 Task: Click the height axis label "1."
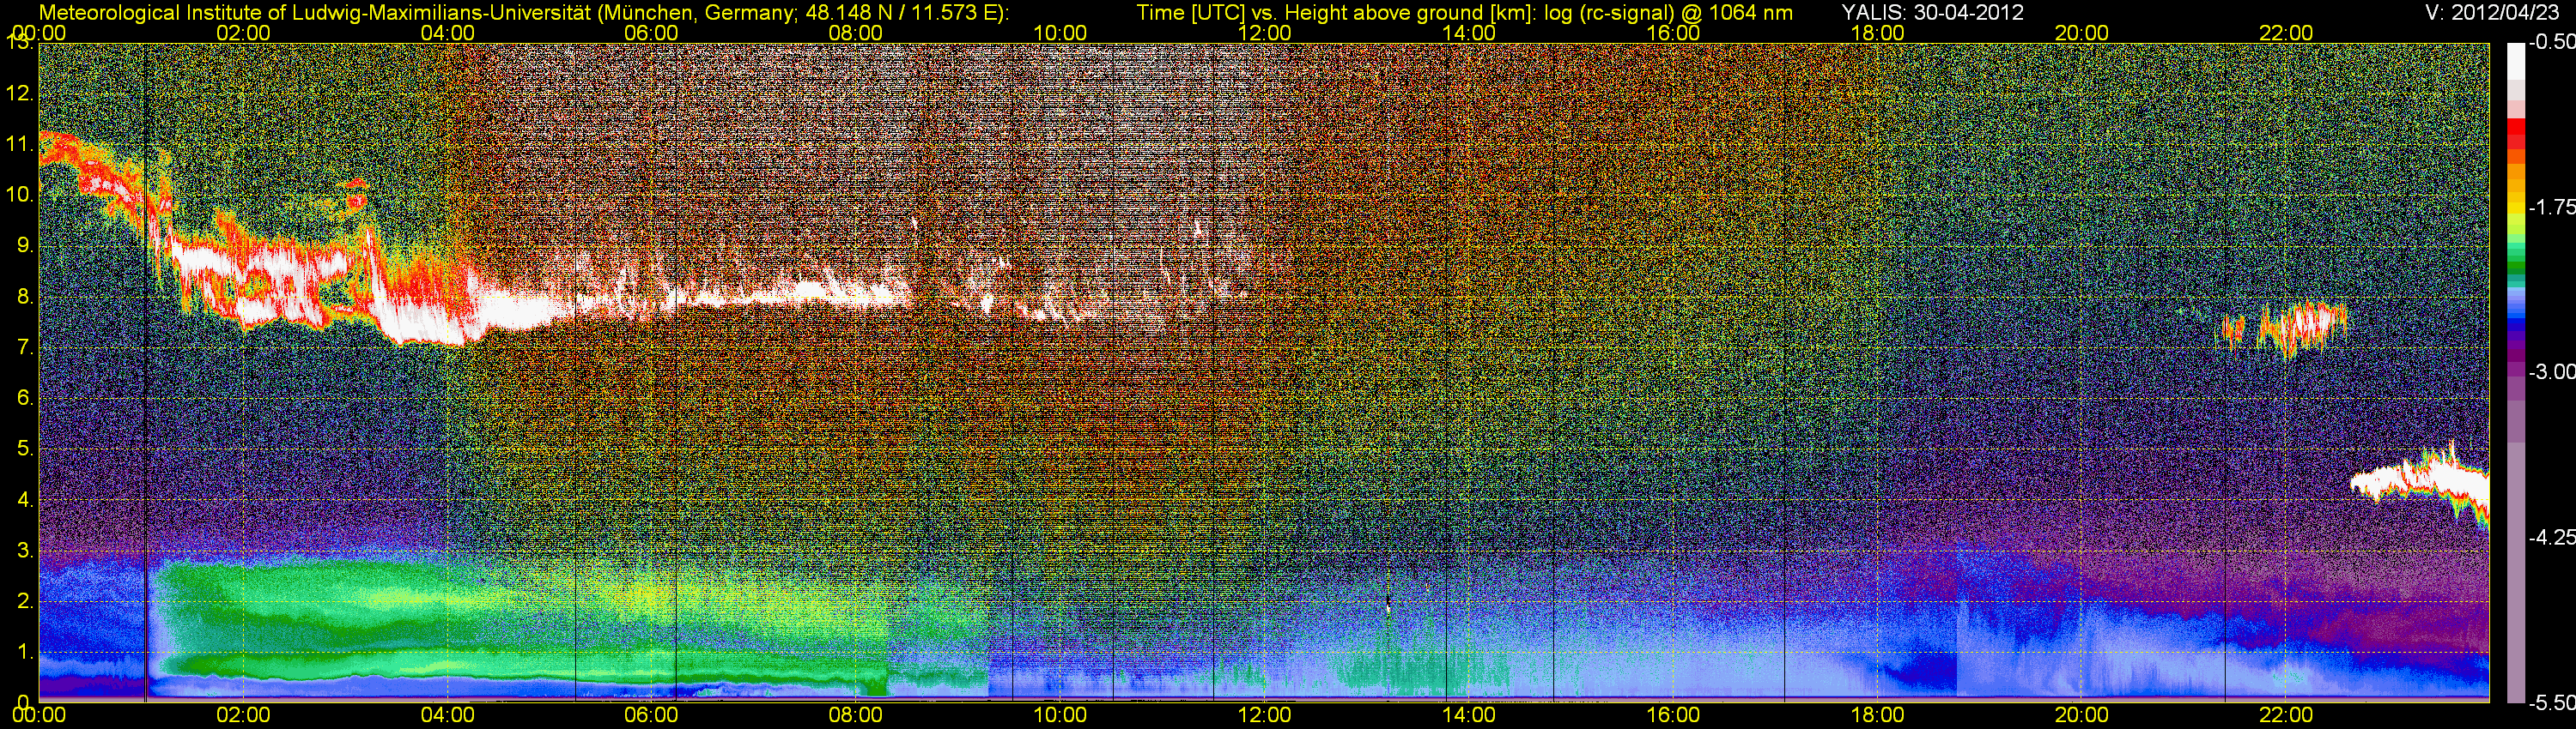tap(25, 652)
